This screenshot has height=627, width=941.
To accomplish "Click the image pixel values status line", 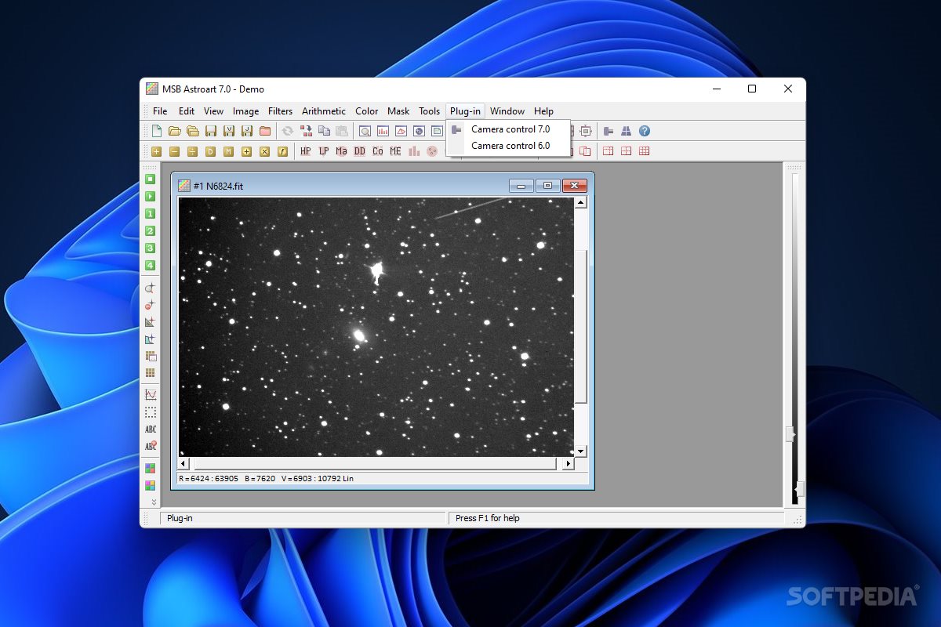I will coord(383,478).
